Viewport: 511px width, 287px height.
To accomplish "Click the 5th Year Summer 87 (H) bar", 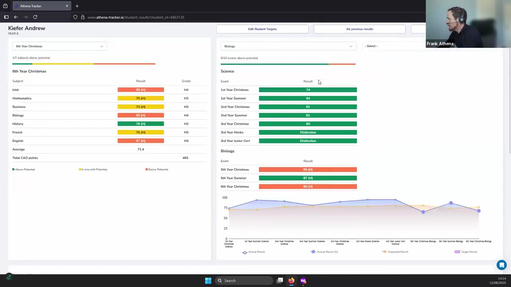I will [308, 178].
